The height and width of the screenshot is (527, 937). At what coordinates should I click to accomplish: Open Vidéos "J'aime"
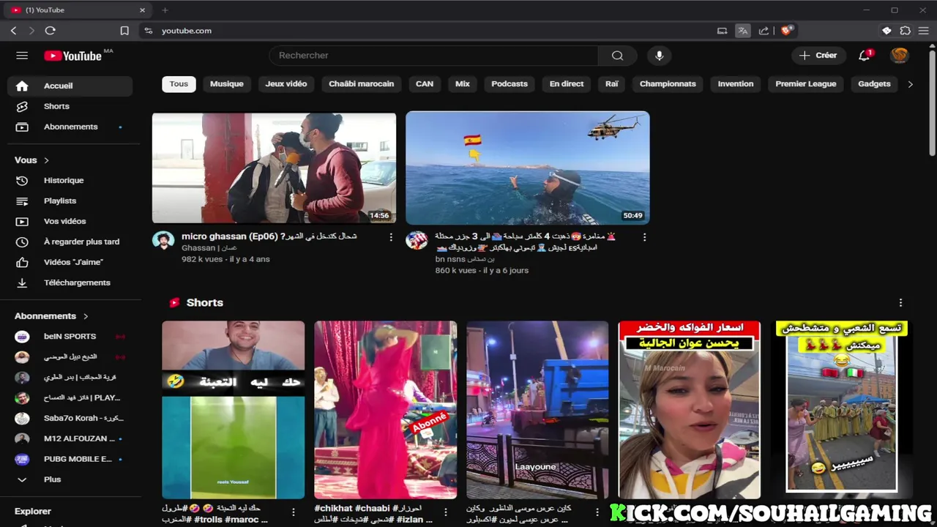pyautogui.click(x=70, y=262)
